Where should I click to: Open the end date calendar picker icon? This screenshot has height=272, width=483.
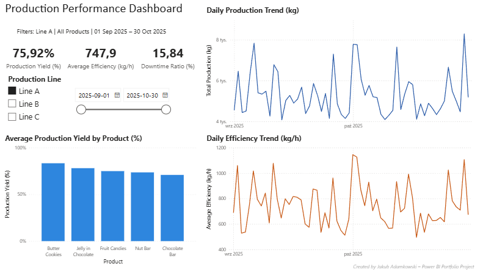click(165, 95)
